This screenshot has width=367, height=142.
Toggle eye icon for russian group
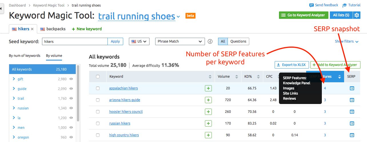[x=71, y=108]
